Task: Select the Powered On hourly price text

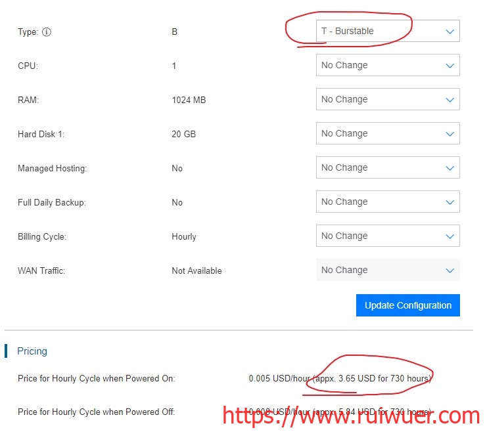Action: pyautogui.click(x=340, y=379)
